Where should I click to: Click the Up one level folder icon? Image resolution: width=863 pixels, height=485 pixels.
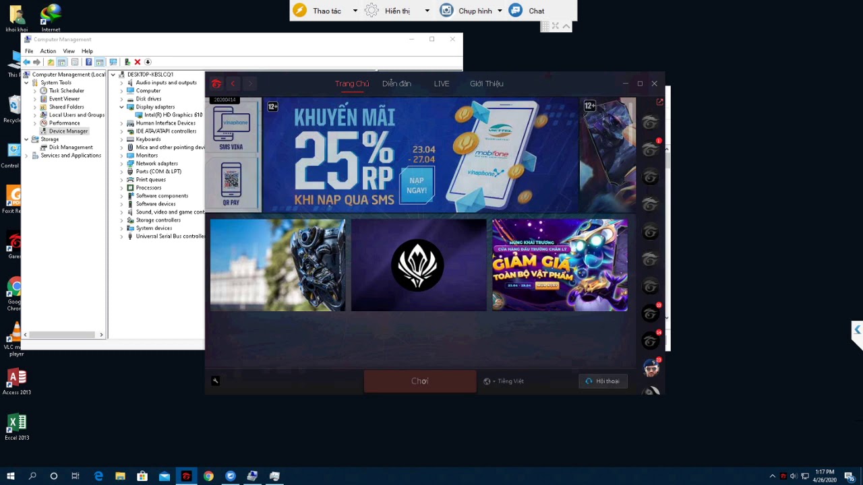51,62
